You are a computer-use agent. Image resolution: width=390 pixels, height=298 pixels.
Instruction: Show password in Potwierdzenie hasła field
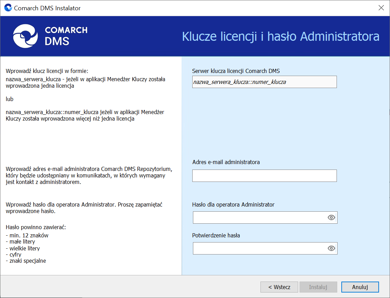[331, 248]
